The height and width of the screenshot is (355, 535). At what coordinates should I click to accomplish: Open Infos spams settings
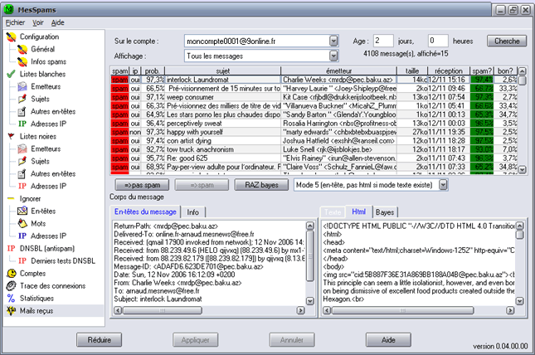point(48,61)
